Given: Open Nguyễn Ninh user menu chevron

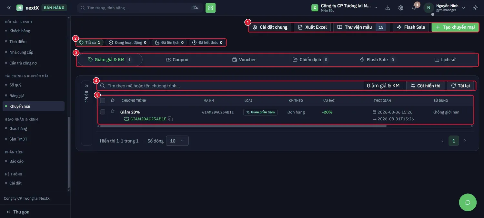Looking at the screenshot, I should point(464,8).
